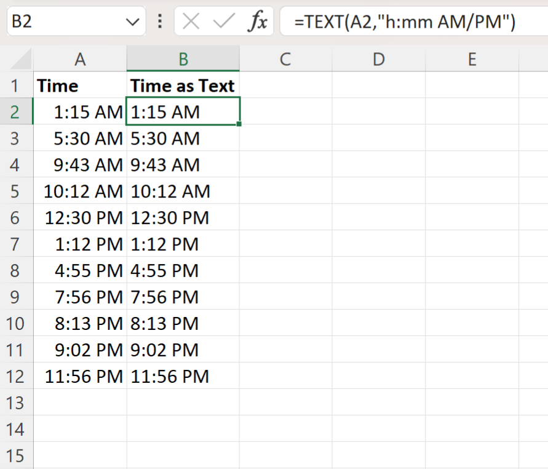Click row 13 number header

[15, 403]
